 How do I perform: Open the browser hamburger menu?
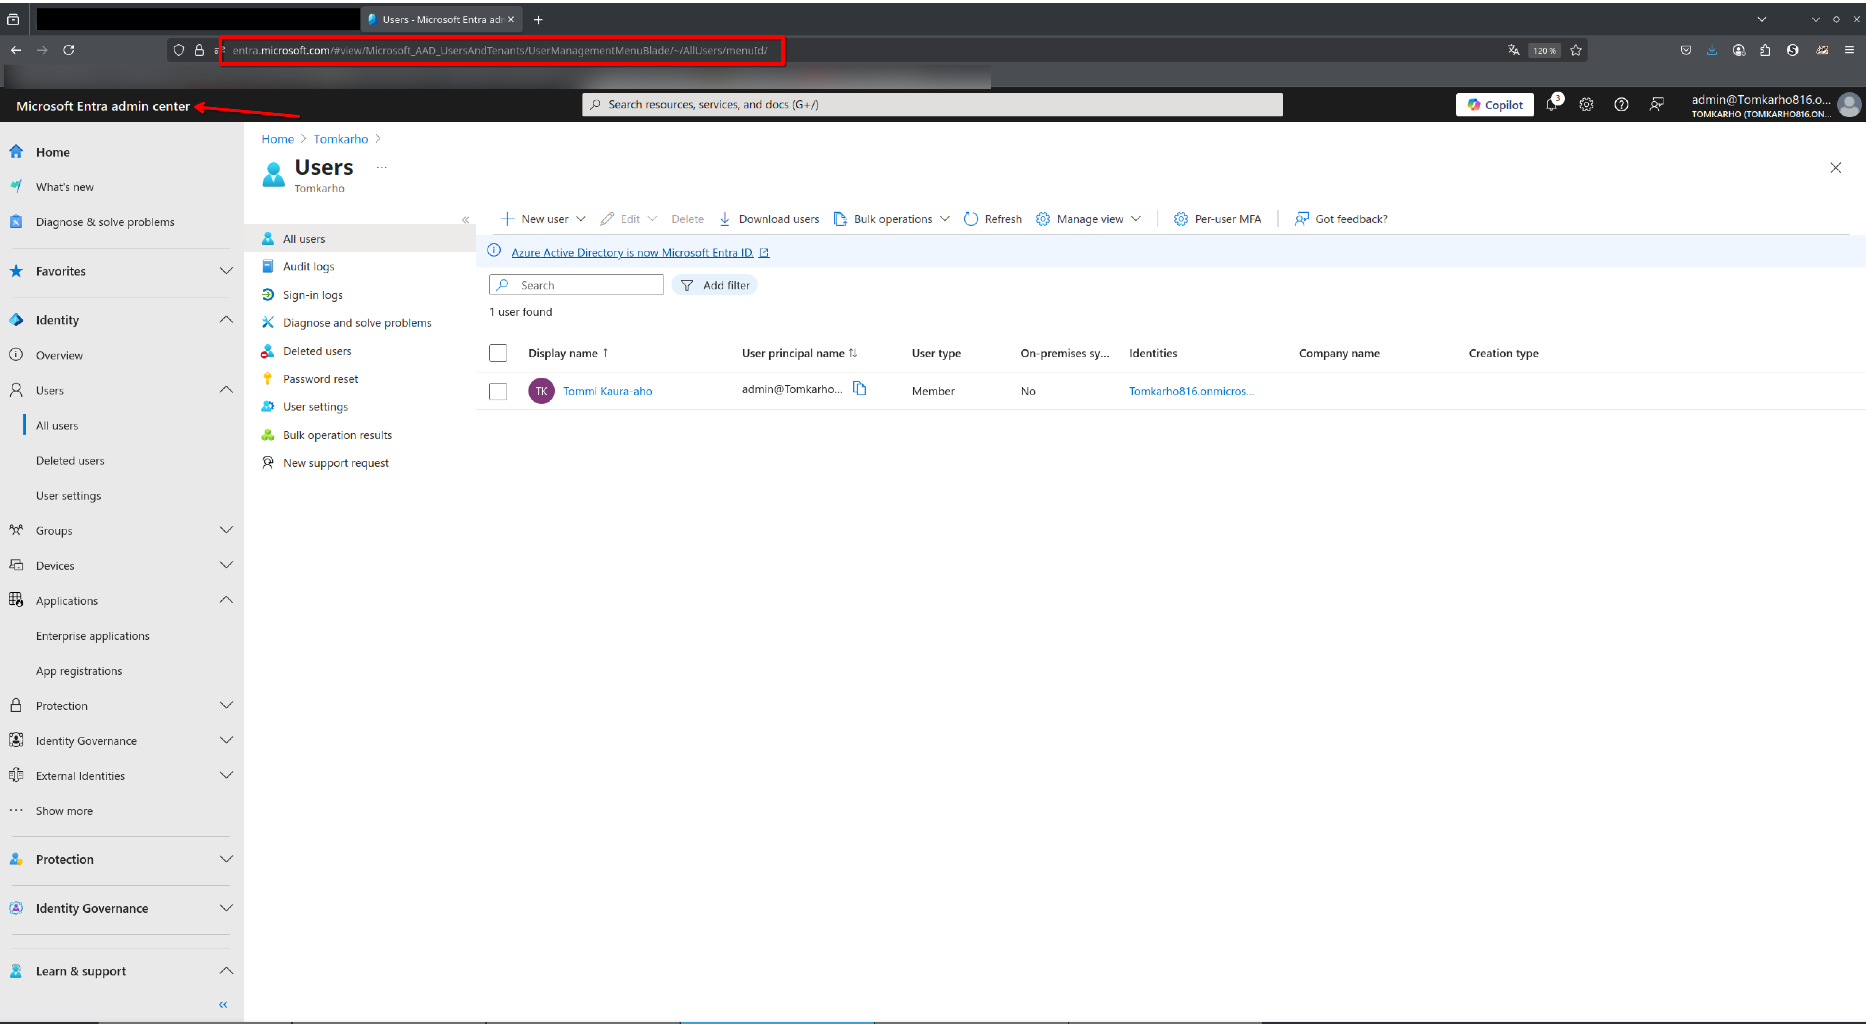[x=1849, y=50]
